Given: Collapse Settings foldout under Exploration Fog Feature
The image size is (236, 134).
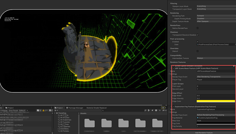Looking at the screenshot, I should (x=169, y=112).
